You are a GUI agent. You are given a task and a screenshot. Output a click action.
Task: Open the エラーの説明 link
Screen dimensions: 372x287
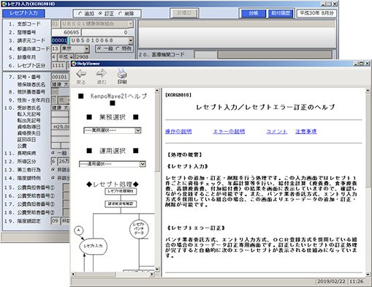(229, 131)
